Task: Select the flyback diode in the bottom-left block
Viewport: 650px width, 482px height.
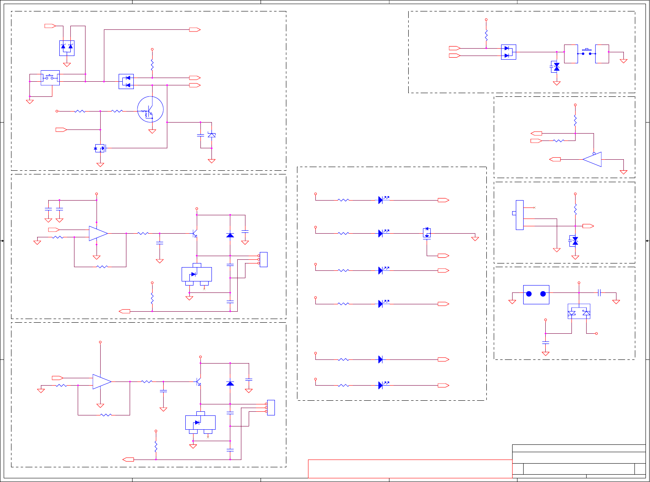Action: click(230, 384)
